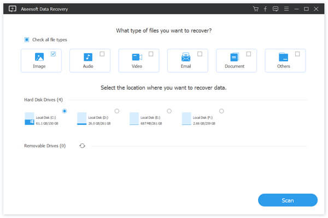328x218 pixels.
Task: Click the Others folder icon
Action: click(283, 57)
